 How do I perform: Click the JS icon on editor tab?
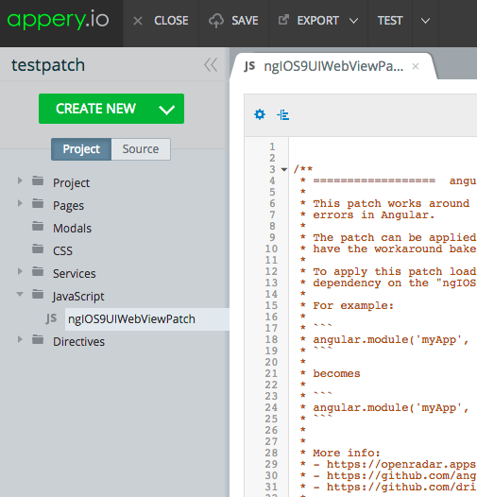(x=249, y=66)
